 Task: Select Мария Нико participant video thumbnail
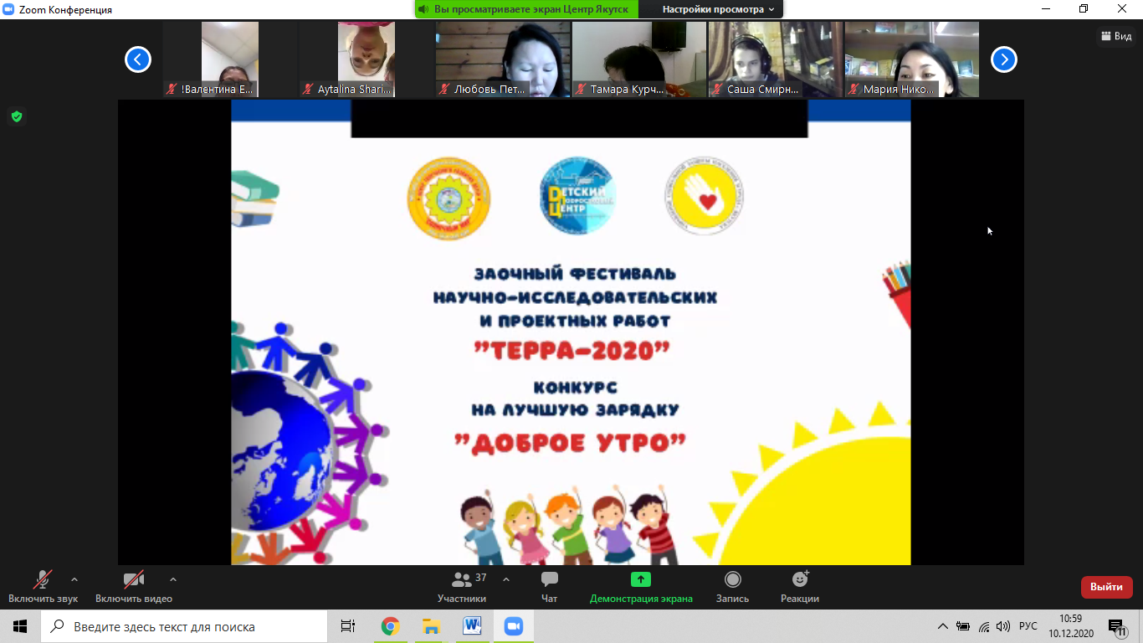pos(912,59)
